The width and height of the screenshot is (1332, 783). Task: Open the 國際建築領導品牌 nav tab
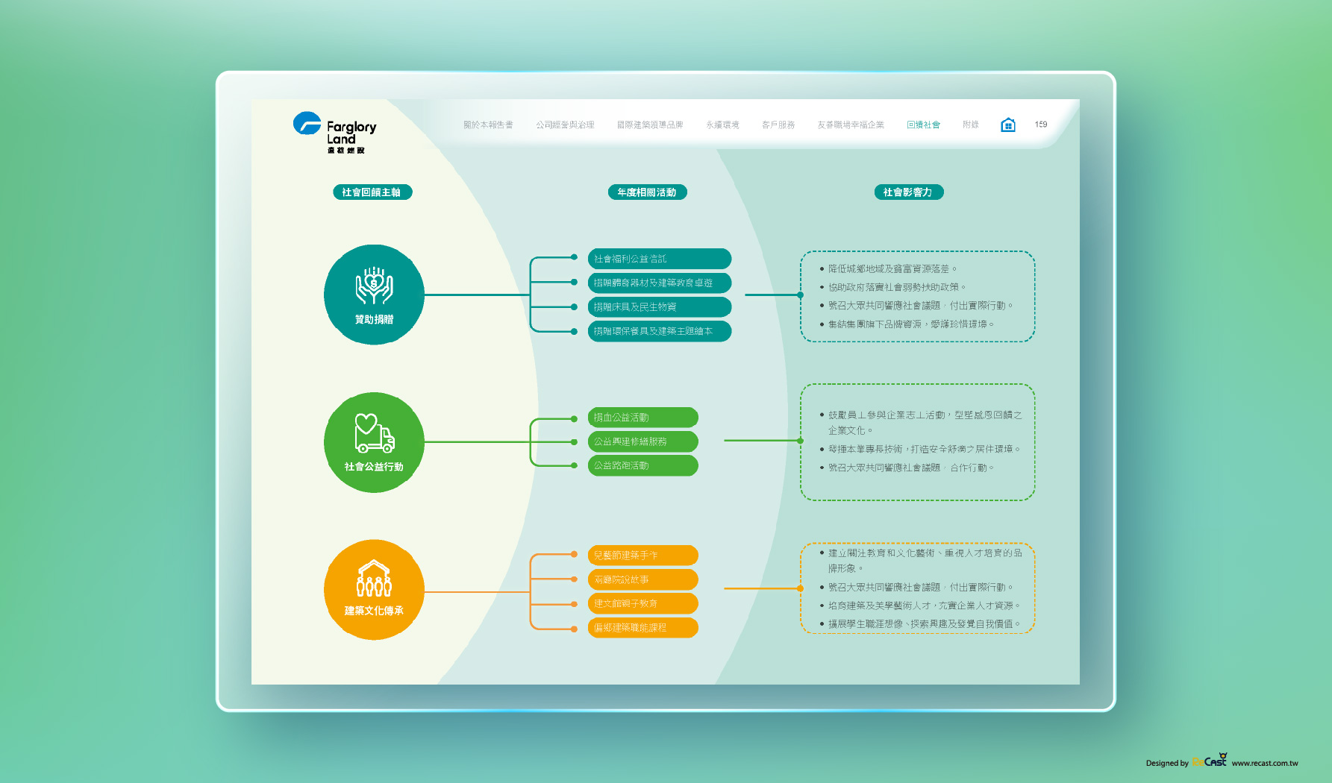[650, 125]
